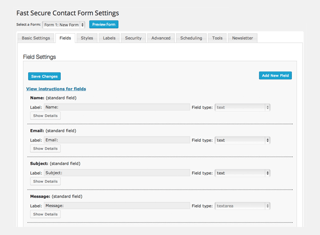This screenshot has width=320, height=235.
Task: Click the Add New Field button
Action: click(x=275, y=75)
